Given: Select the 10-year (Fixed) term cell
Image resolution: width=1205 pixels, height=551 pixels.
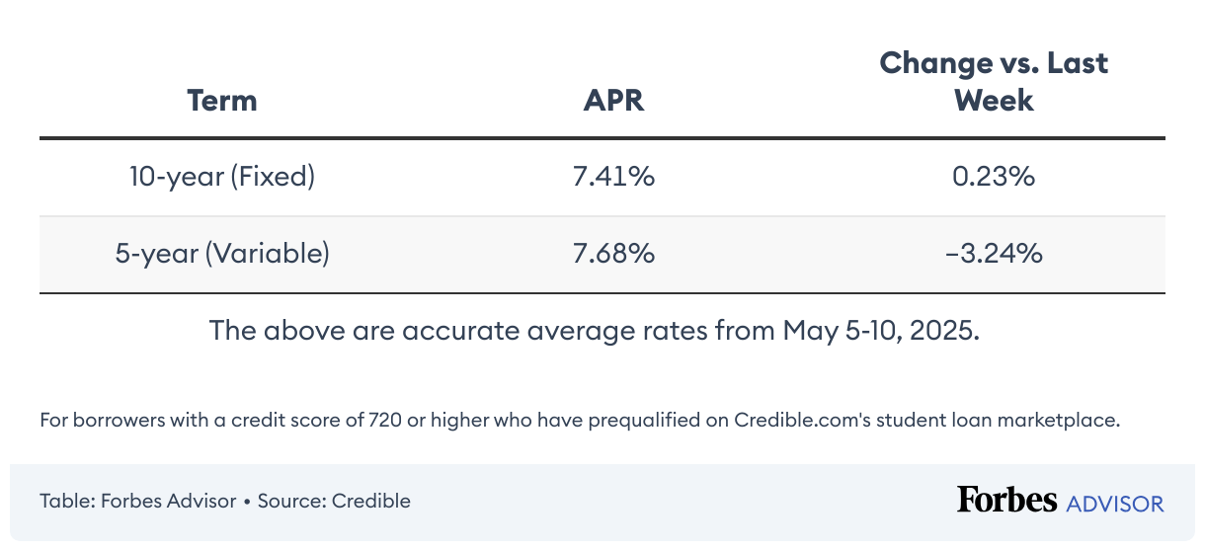Looking at the screenshot, I should coord(222,177).
